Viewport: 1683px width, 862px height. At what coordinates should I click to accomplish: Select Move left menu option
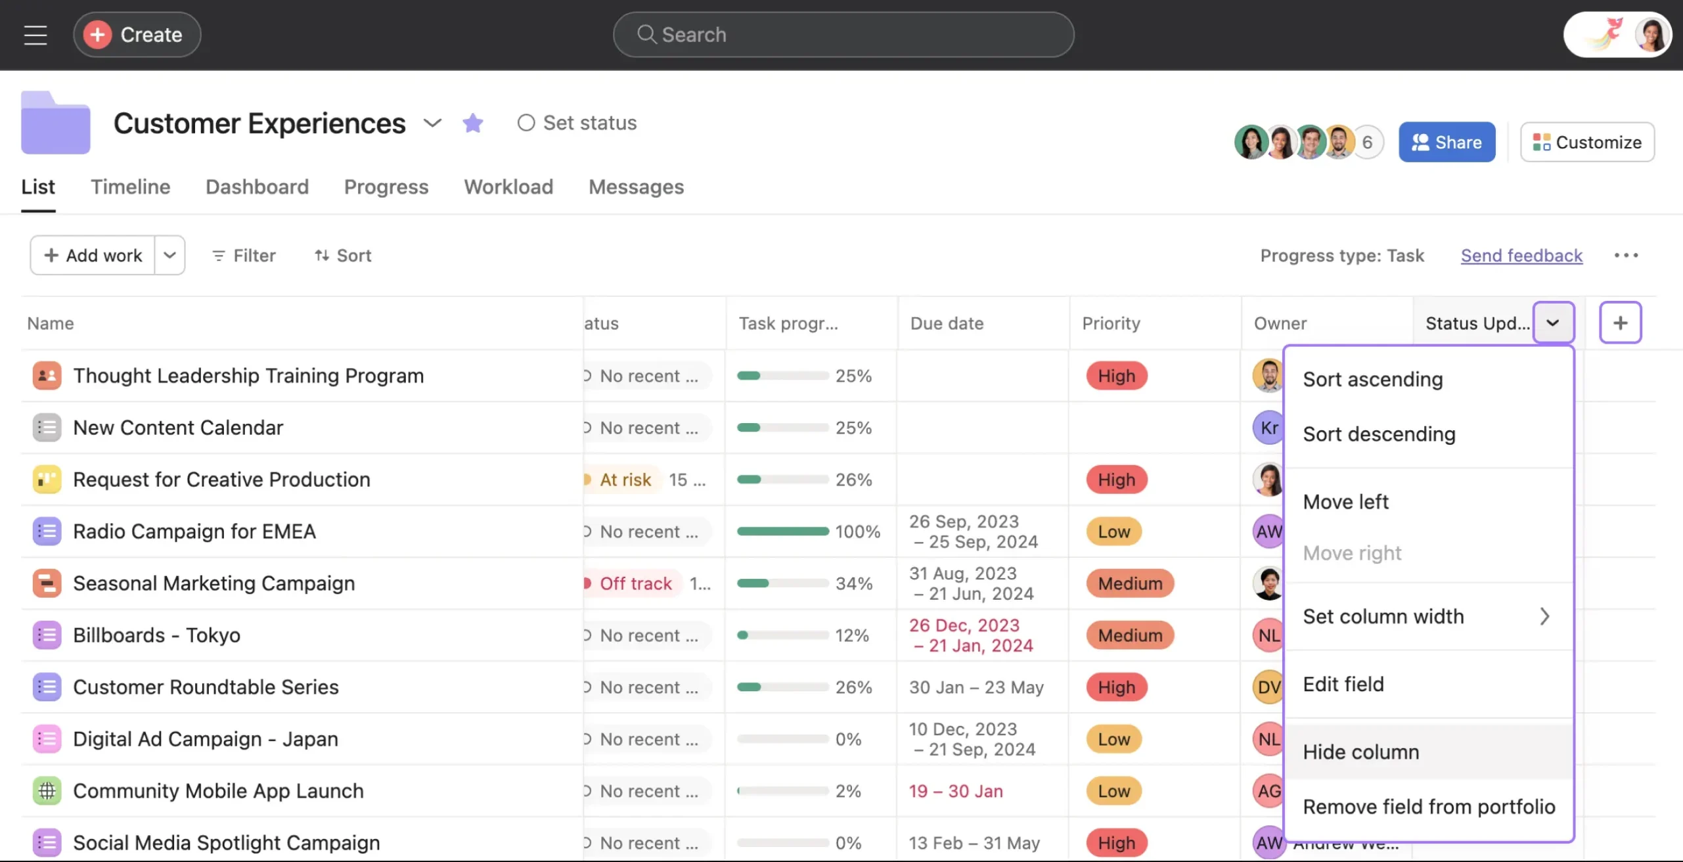click(1428, 502)
